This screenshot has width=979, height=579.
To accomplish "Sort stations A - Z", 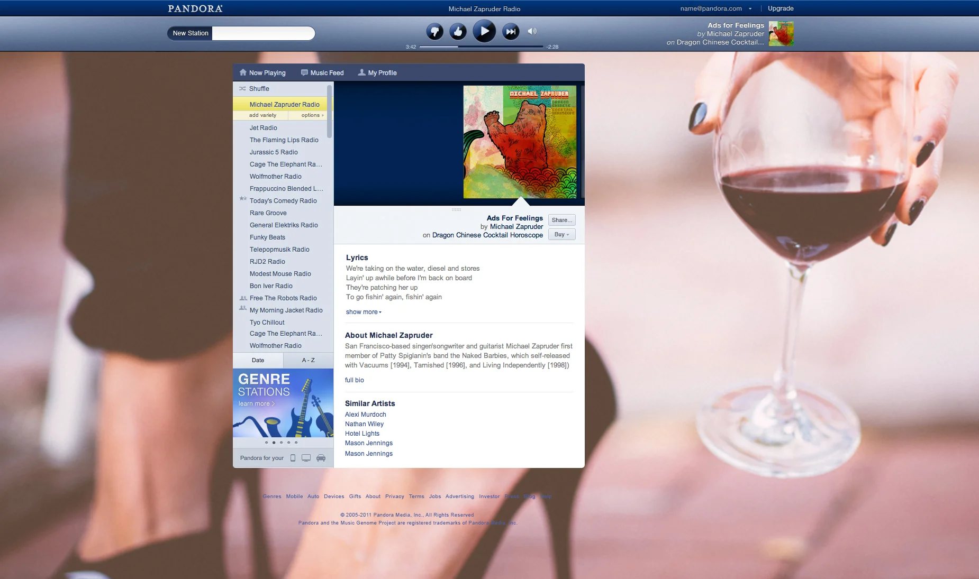I will [x=309, y=360].
